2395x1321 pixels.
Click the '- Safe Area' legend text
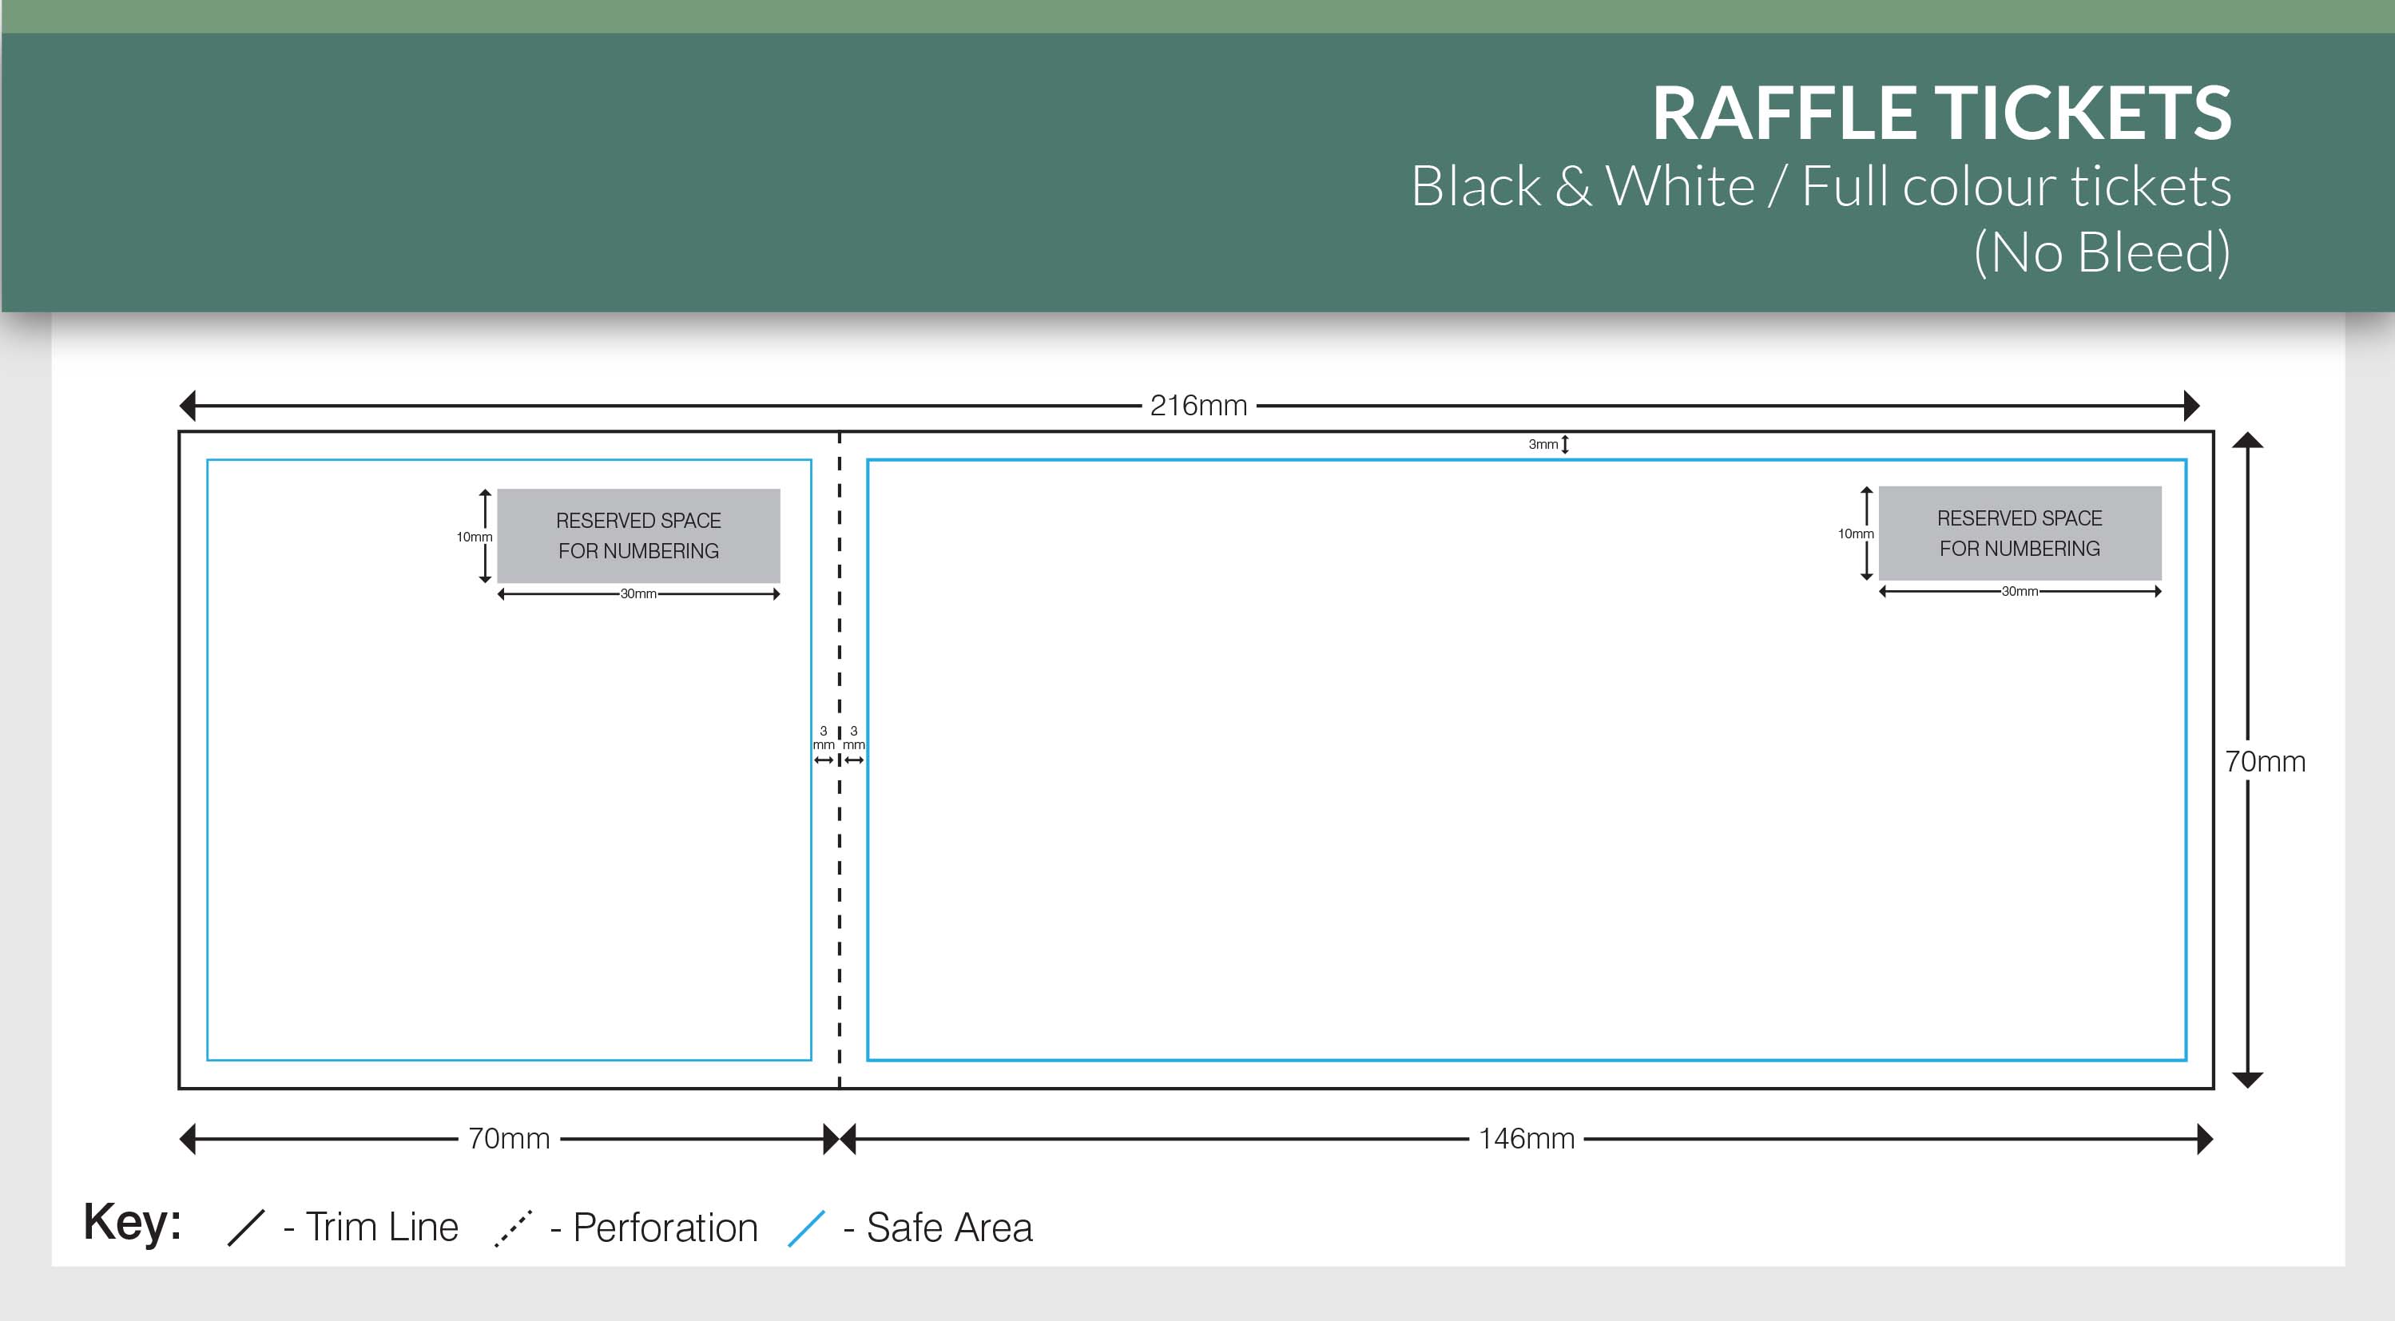pyautogui.click(x=937, y=1227)
